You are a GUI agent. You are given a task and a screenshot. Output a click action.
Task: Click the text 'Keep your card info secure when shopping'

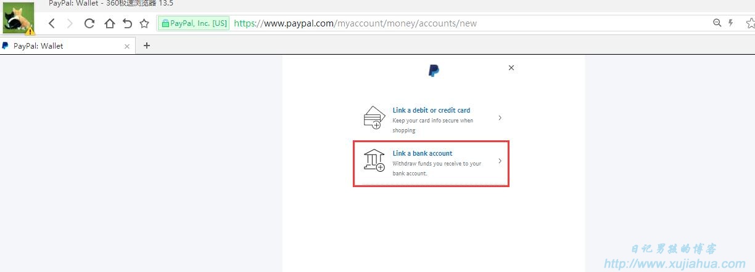coord(433,126)
